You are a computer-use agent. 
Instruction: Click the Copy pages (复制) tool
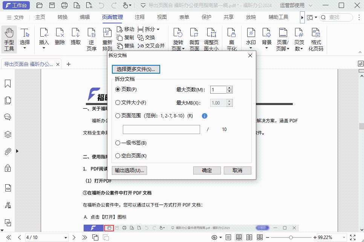(x=125, y=37)
